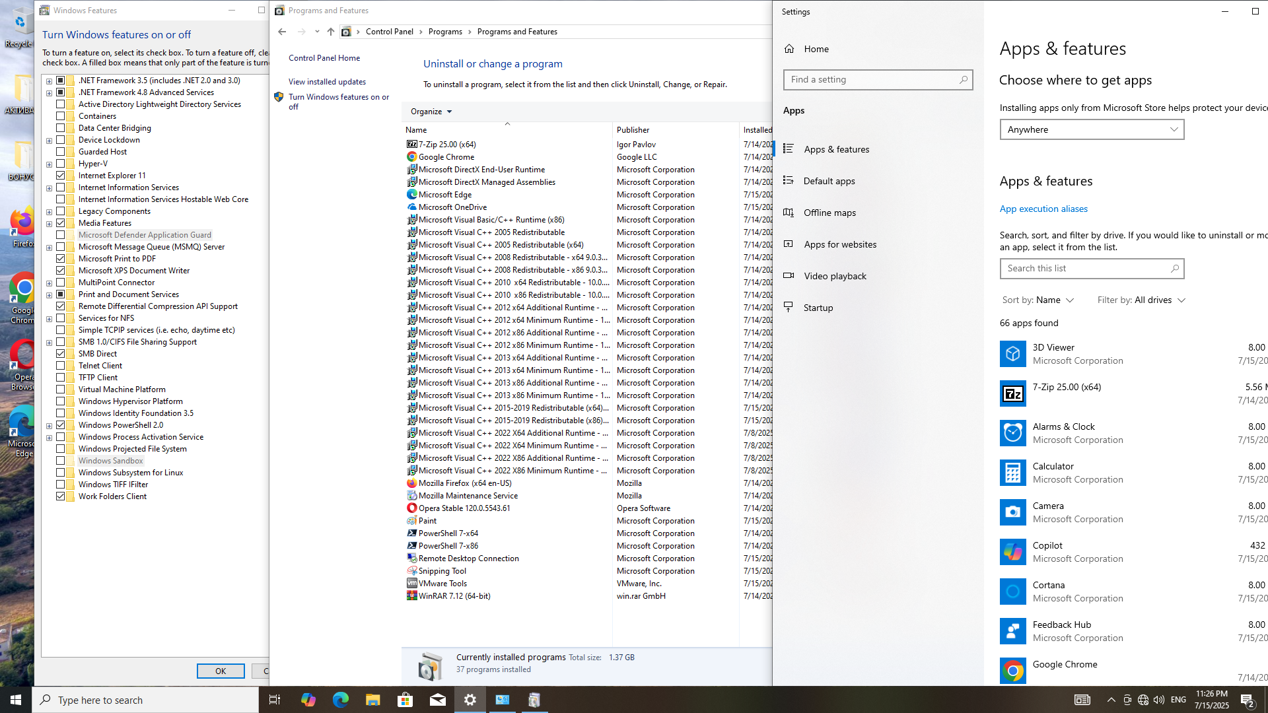
Task: Open Copilot from the taskbar
Action: pyautogui.click(x=308, y=700)
